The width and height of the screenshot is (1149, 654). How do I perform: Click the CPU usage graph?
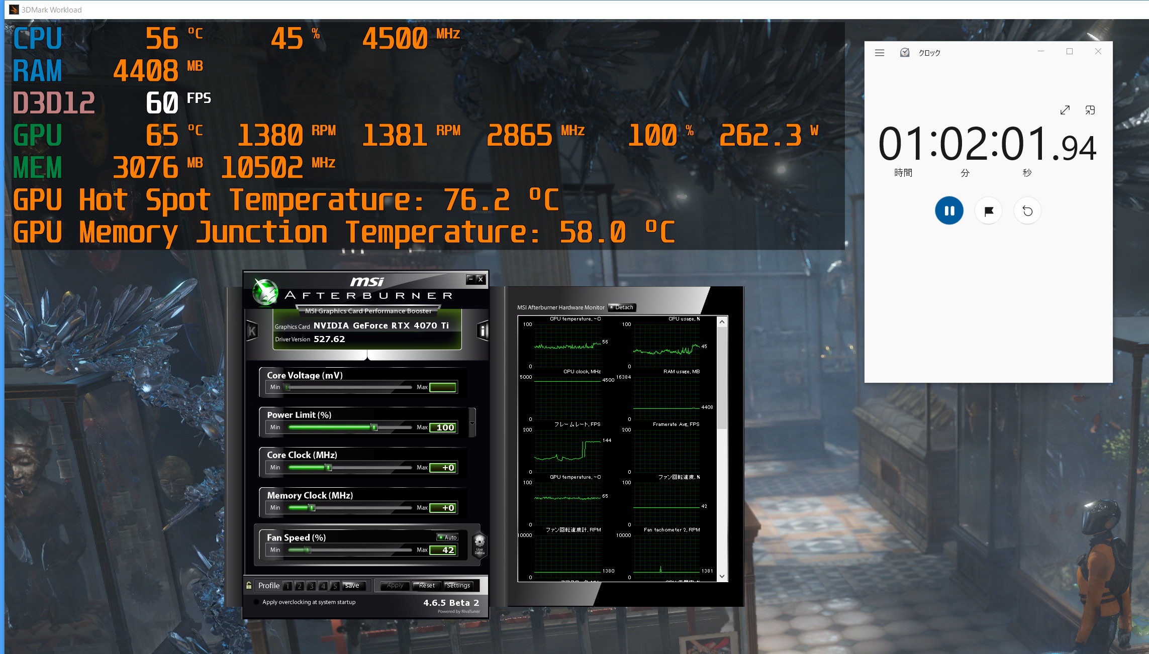click(x=666, y=345)
